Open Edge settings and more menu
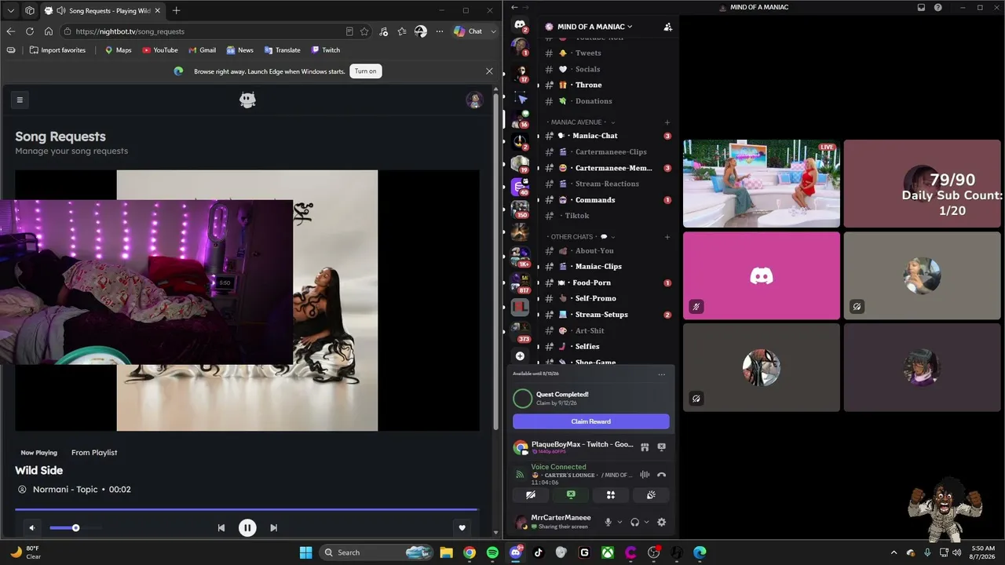This screenshot has height=565, width=1005. click(440, 31)
